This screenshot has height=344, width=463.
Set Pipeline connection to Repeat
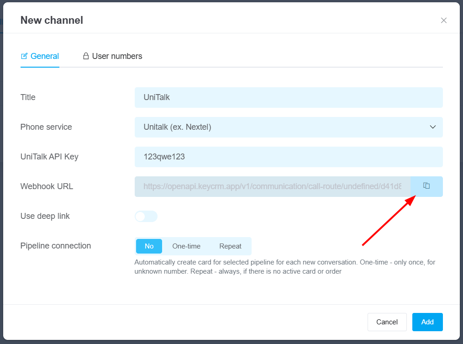pyautogui.click(x=230, y=246)
